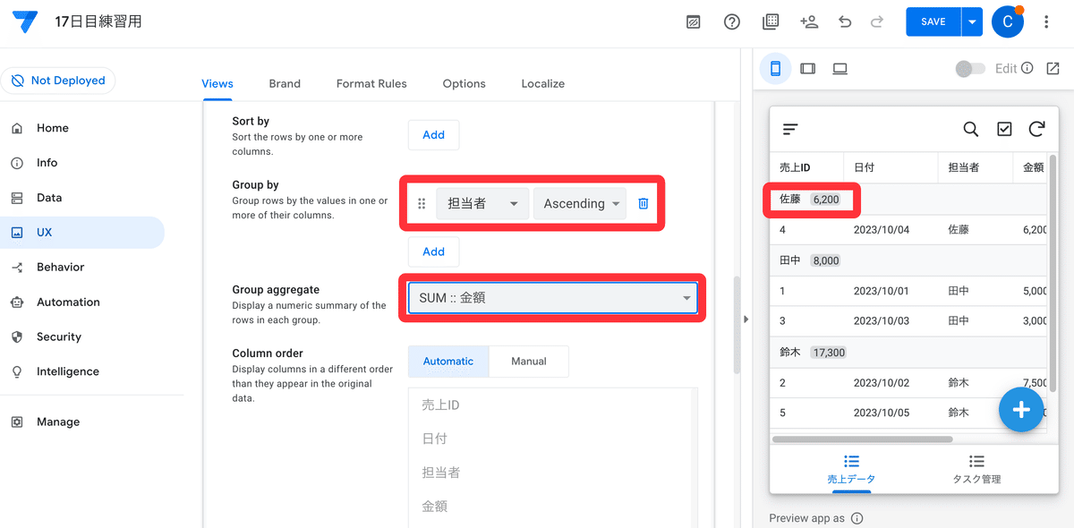The width and height of the screenshot is (1074, 528).
Task: Open the sort menu icon in the preview header
Action: click(x=789, y=129)
